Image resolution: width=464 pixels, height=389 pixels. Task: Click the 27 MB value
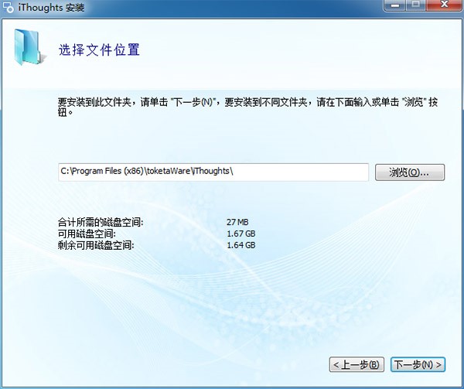point(237,222)
